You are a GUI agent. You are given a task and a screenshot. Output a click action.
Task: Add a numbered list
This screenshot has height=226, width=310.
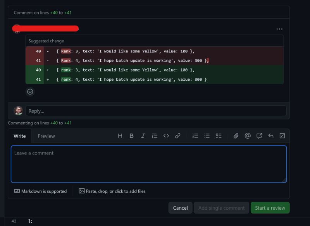pos(195,136)
